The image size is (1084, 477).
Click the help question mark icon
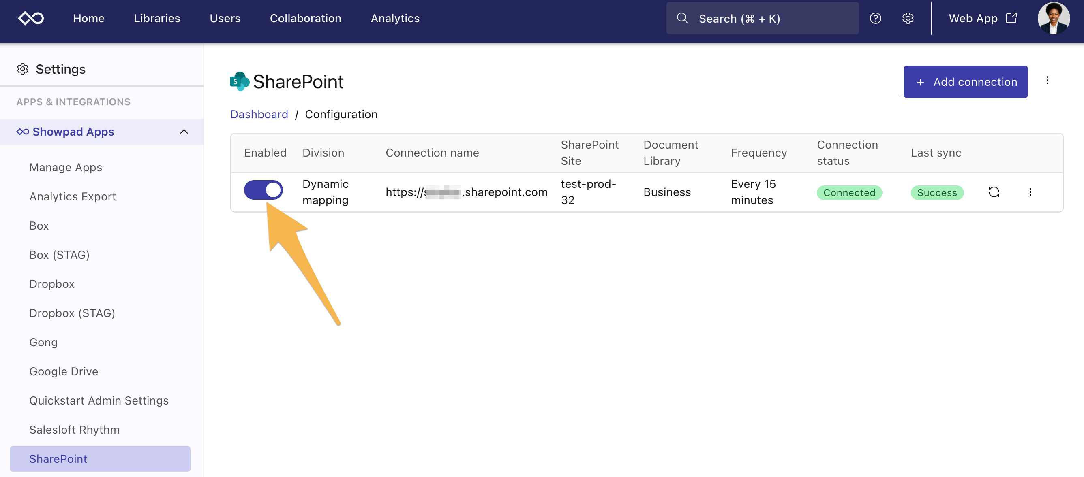[x=876, y=18]
